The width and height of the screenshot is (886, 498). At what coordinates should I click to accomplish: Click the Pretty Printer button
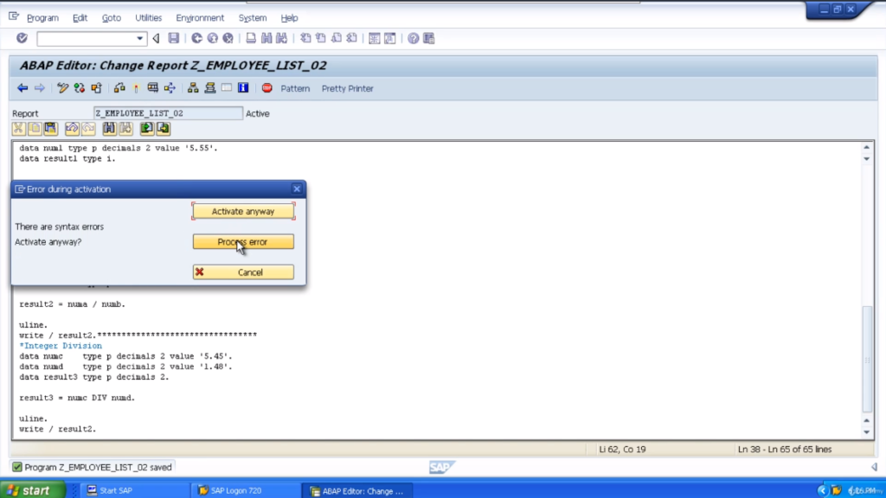click(x=348, y=89)
